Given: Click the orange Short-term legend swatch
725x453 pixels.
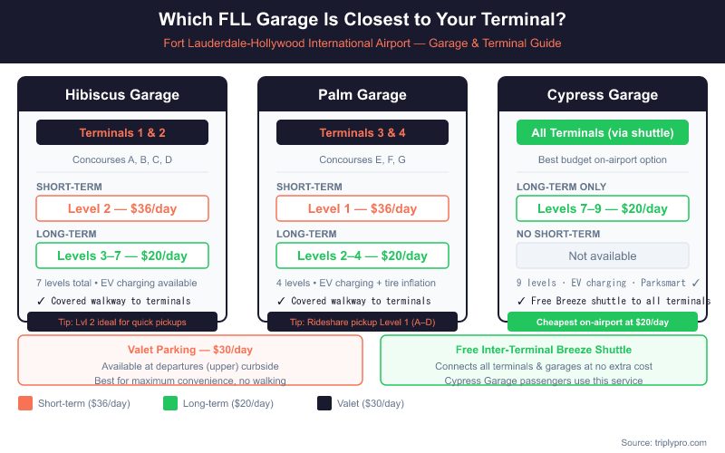Looking at the screenshot, I should [24, 404].
